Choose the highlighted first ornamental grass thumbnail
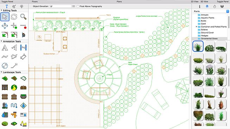Image resolution: width=230 pixels, height=129 pixels. tap(198, 47)
